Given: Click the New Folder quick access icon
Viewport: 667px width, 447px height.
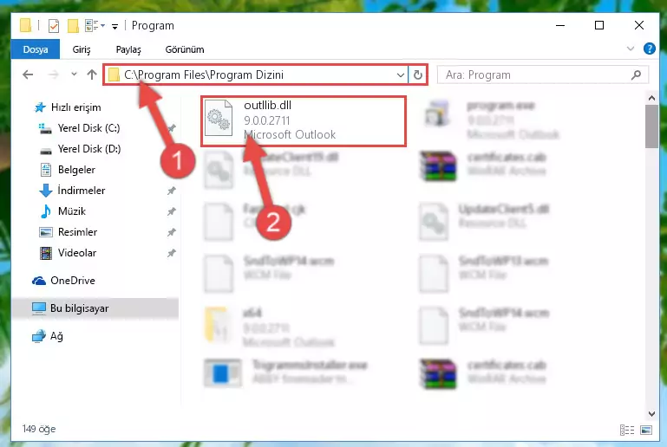Looking at the screenshot, I should [73, 26].
